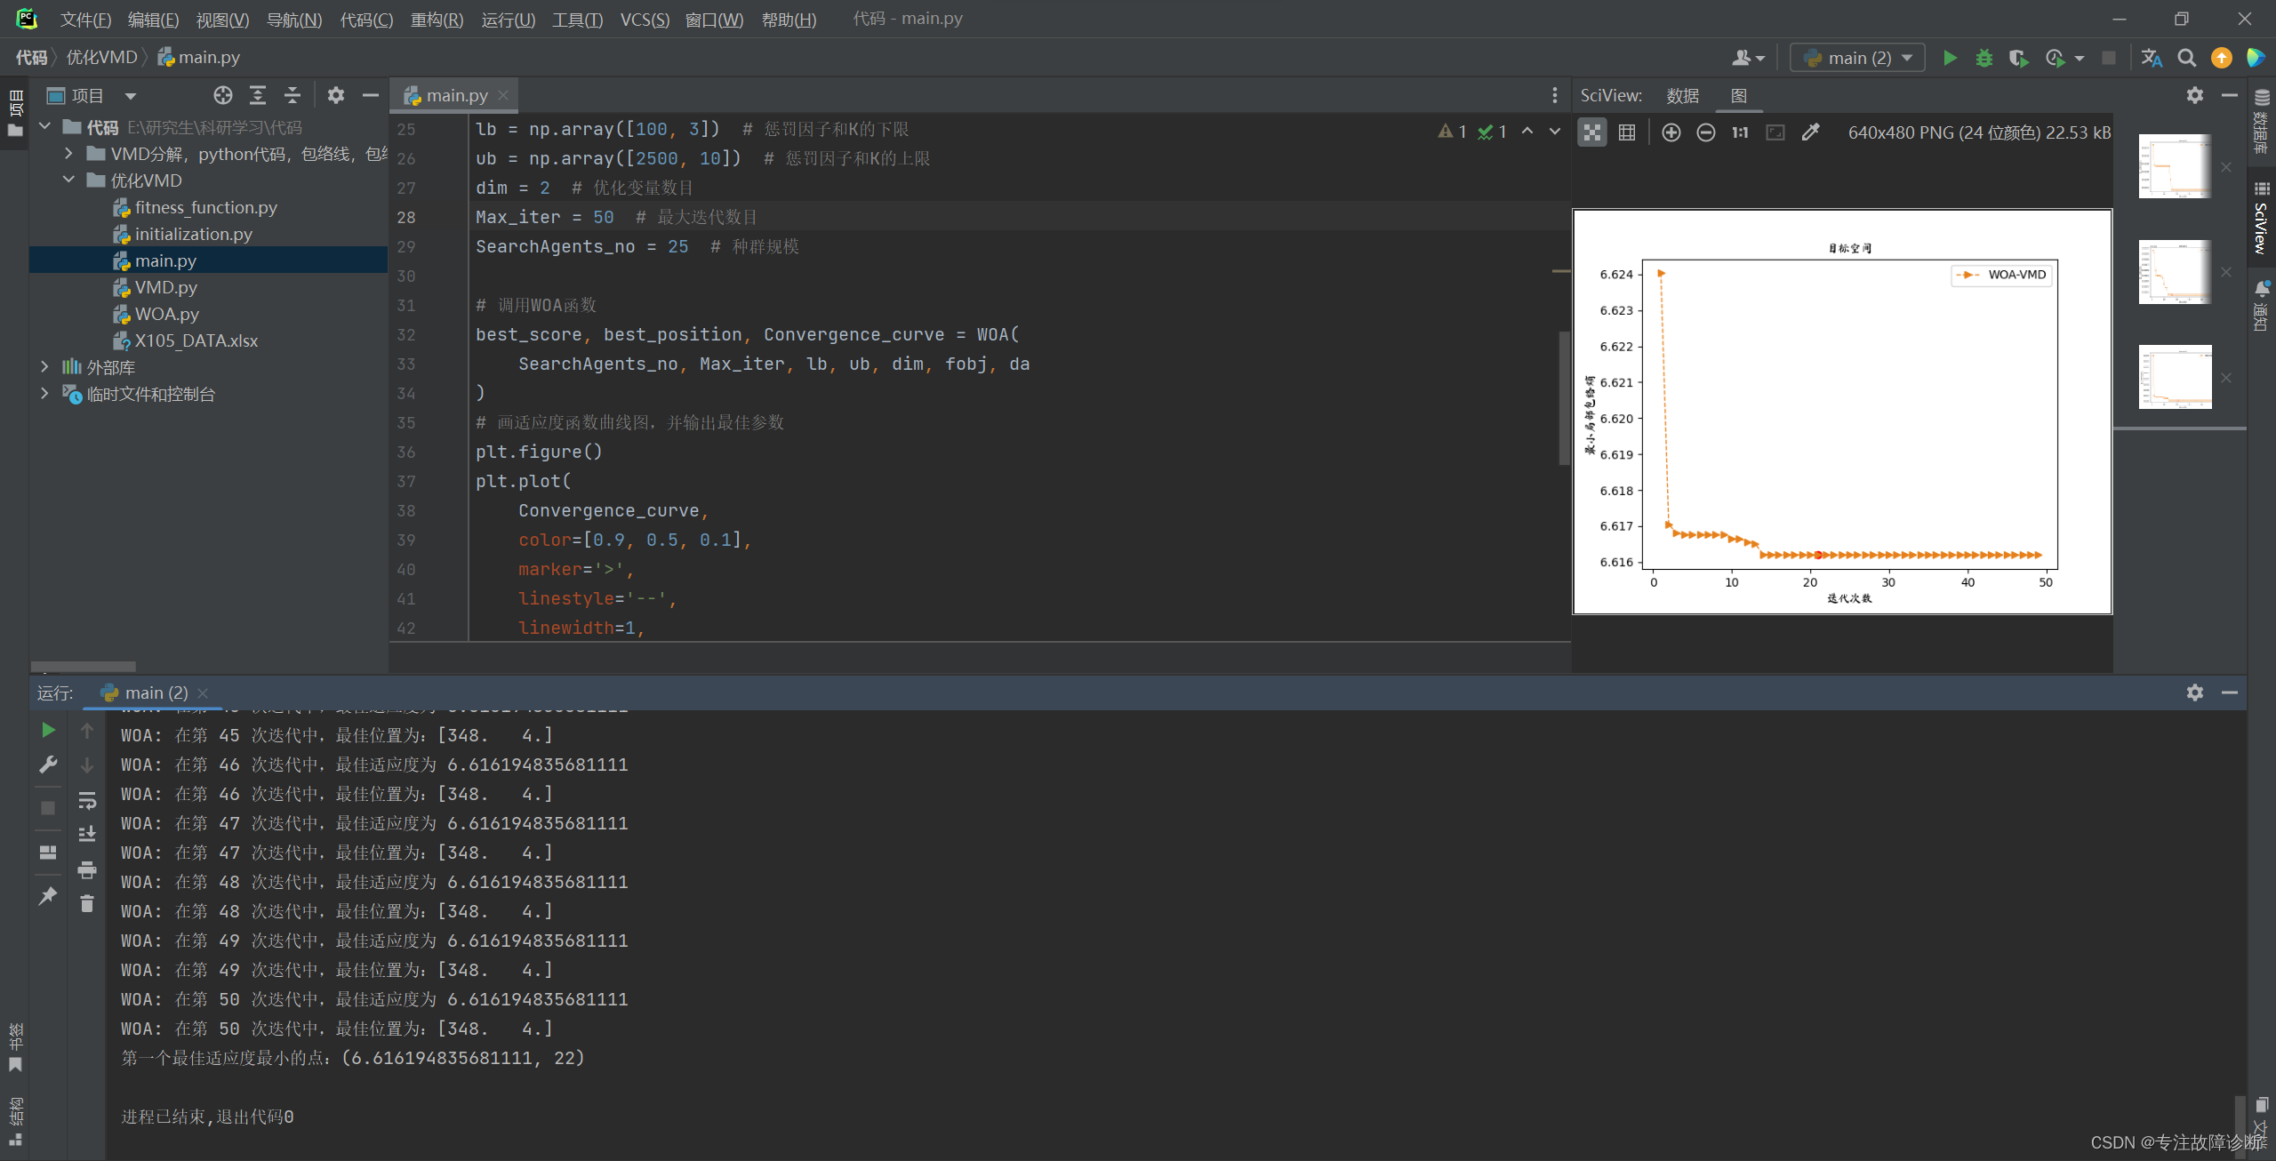Toggle grid display in SciView
Viewport: 2276px width, 1161px height.
pos(1627,132)
